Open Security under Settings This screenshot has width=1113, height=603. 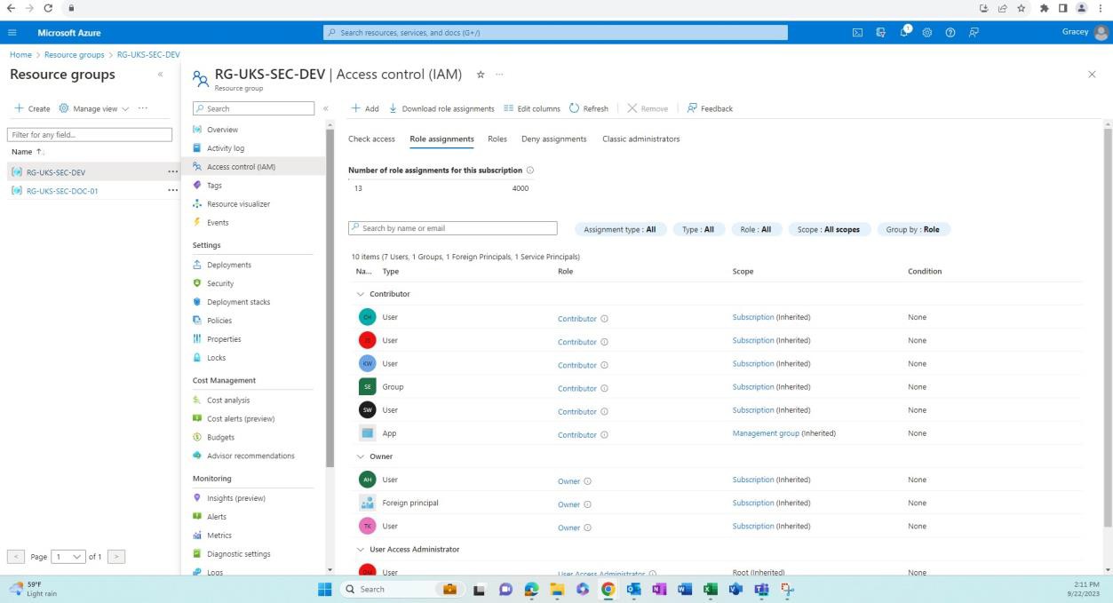click(220, 282)
